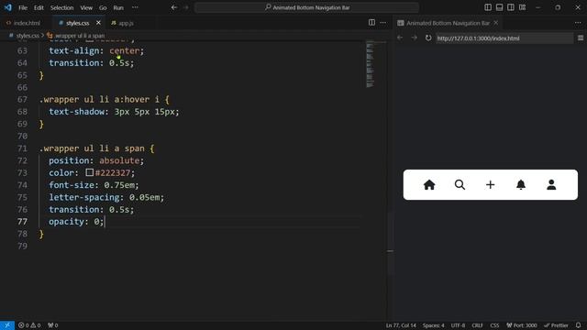The height and width of the screenshot is (330, 587).
Task: Open the remote window status bar button
Action: pos(7,325)
